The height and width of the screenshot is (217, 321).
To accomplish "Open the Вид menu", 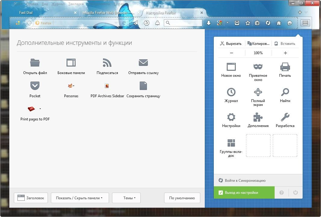I will pos(45,4).
